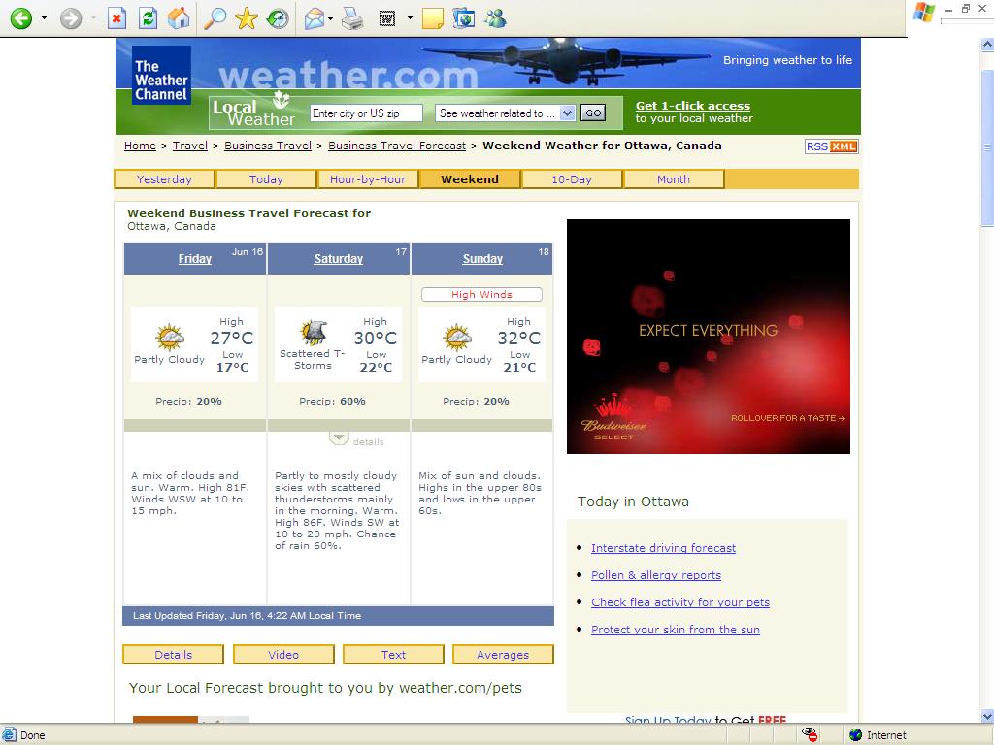Click the Travel breadcrumb link
This screenshot has height=745, width=994.
click(x=190, y=146)
